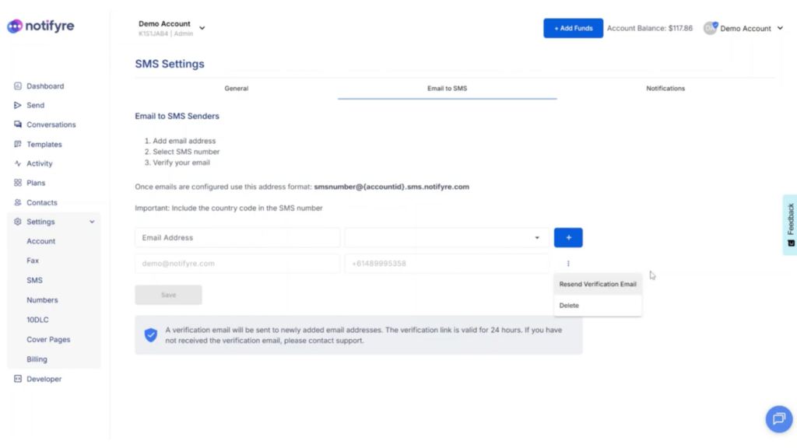Open Numbers settings submenu item
The height and width of the screenshot is (448, 797).
[x=42, y=300]
